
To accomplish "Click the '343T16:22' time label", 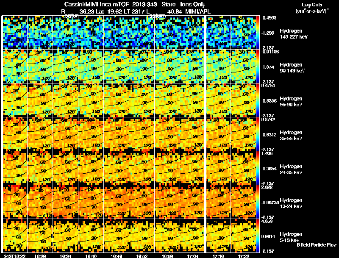I will [15, 256].
